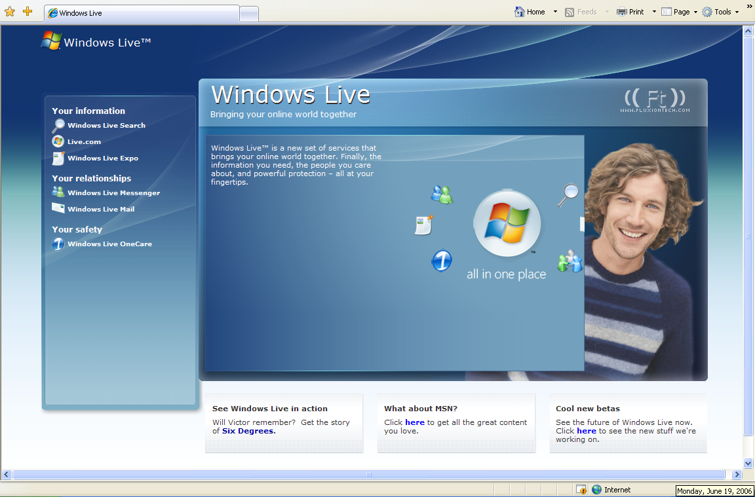The height and width of the screenshot is (497, 755).
Task: Open the Windows Live Mail envelope icon
Action: [x=58, y=208]
